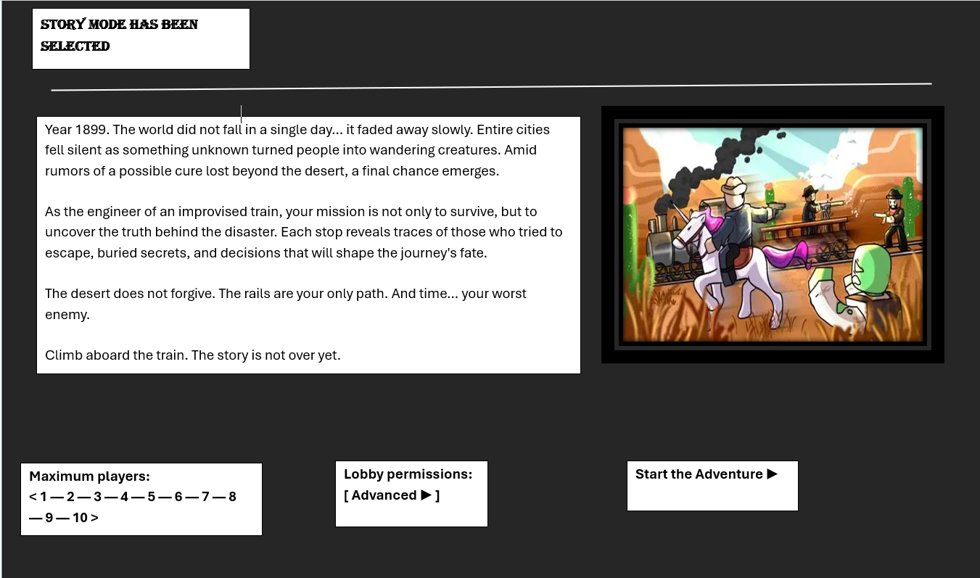Choose 10 maximum players
980x578 pixels.
point(80,518)
